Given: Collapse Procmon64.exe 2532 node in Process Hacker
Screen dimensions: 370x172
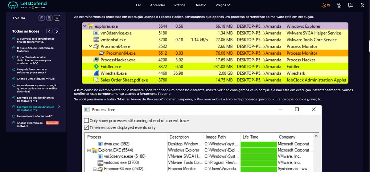Looking at the screenshot, I should point(90,46).
